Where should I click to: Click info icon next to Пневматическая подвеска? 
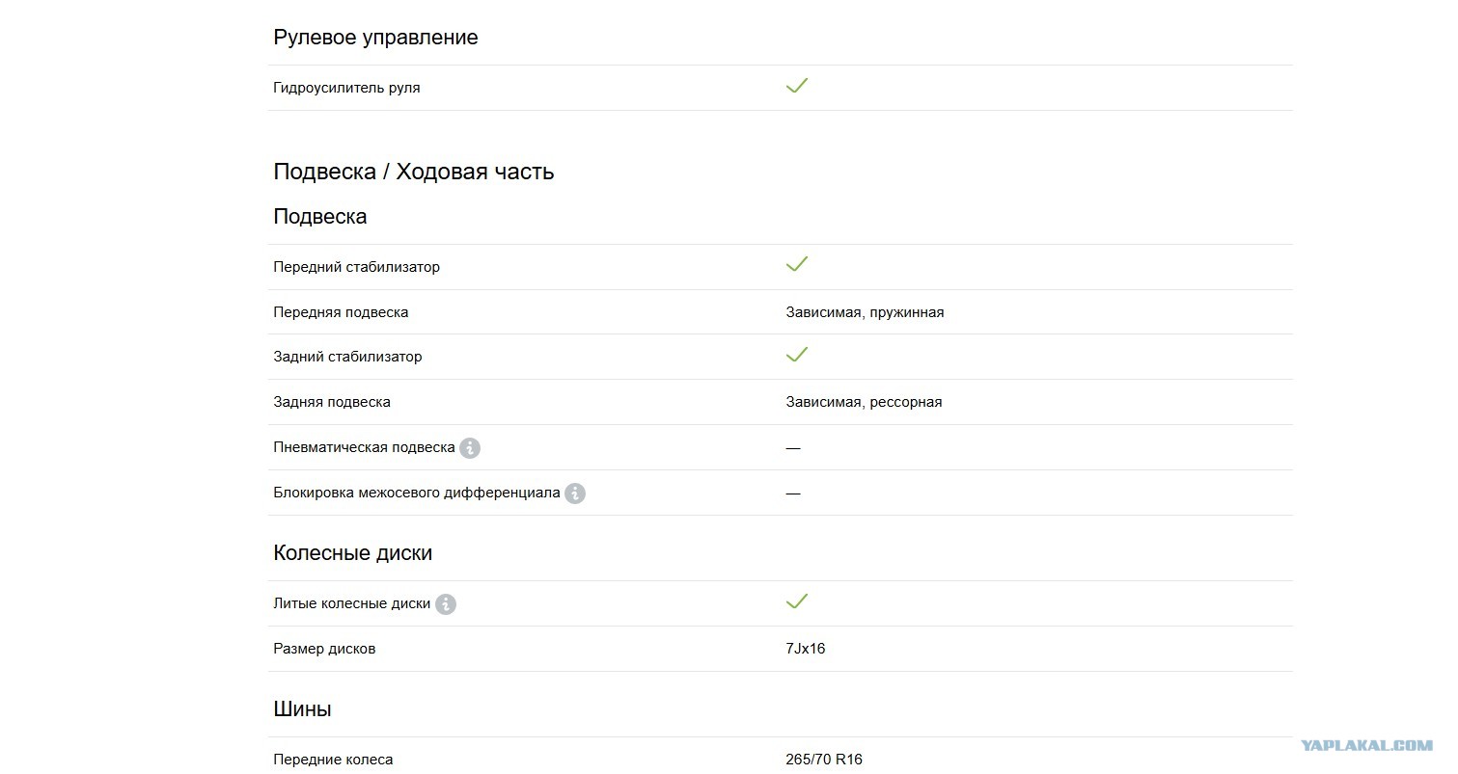470,448
